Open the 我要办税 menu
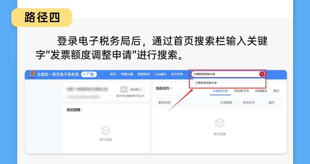 127,74
